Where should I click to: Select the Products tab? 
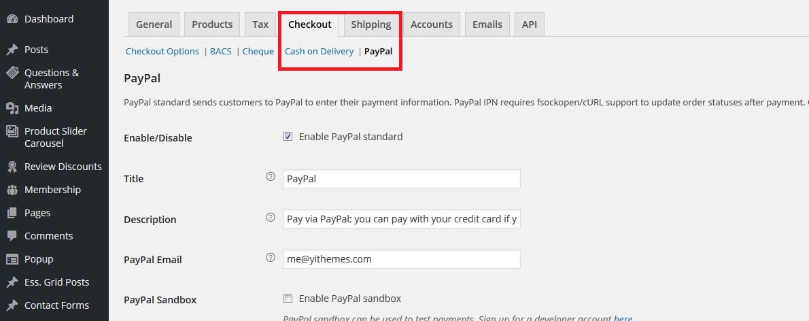click(212, 24)
